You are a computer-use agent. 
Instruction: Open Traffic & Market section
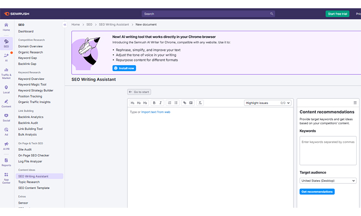(x=6, y=73)
